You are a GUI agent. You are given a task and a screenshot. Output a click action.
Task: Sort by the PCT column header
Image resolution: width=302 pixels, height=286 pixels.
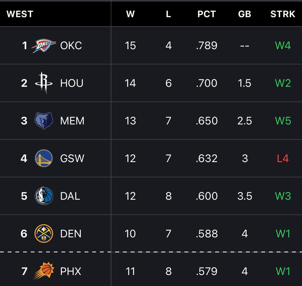tap(206, 14)
